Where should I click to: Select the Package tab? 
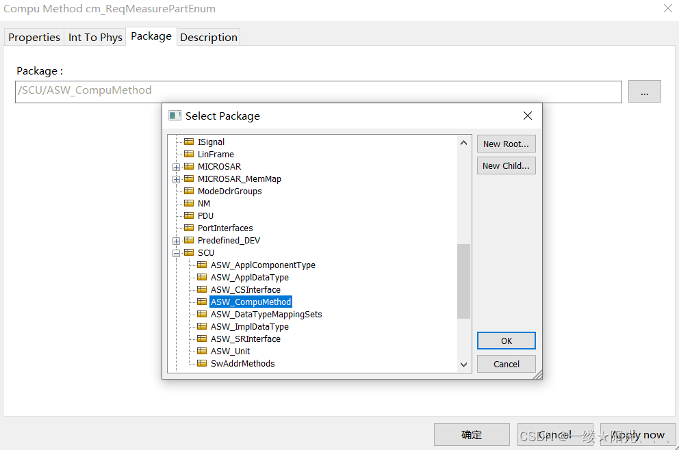(x=151, y=36)
